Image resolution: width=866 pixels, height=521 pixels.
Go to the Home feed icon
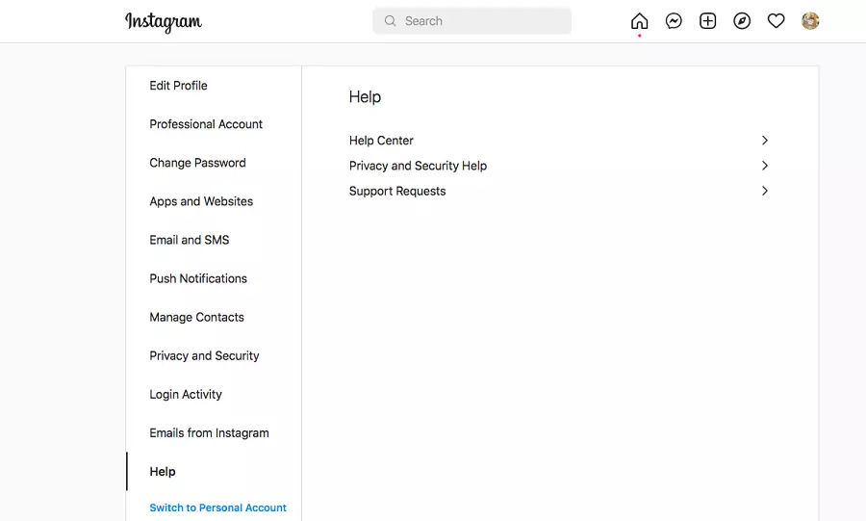tap(639, 21)
